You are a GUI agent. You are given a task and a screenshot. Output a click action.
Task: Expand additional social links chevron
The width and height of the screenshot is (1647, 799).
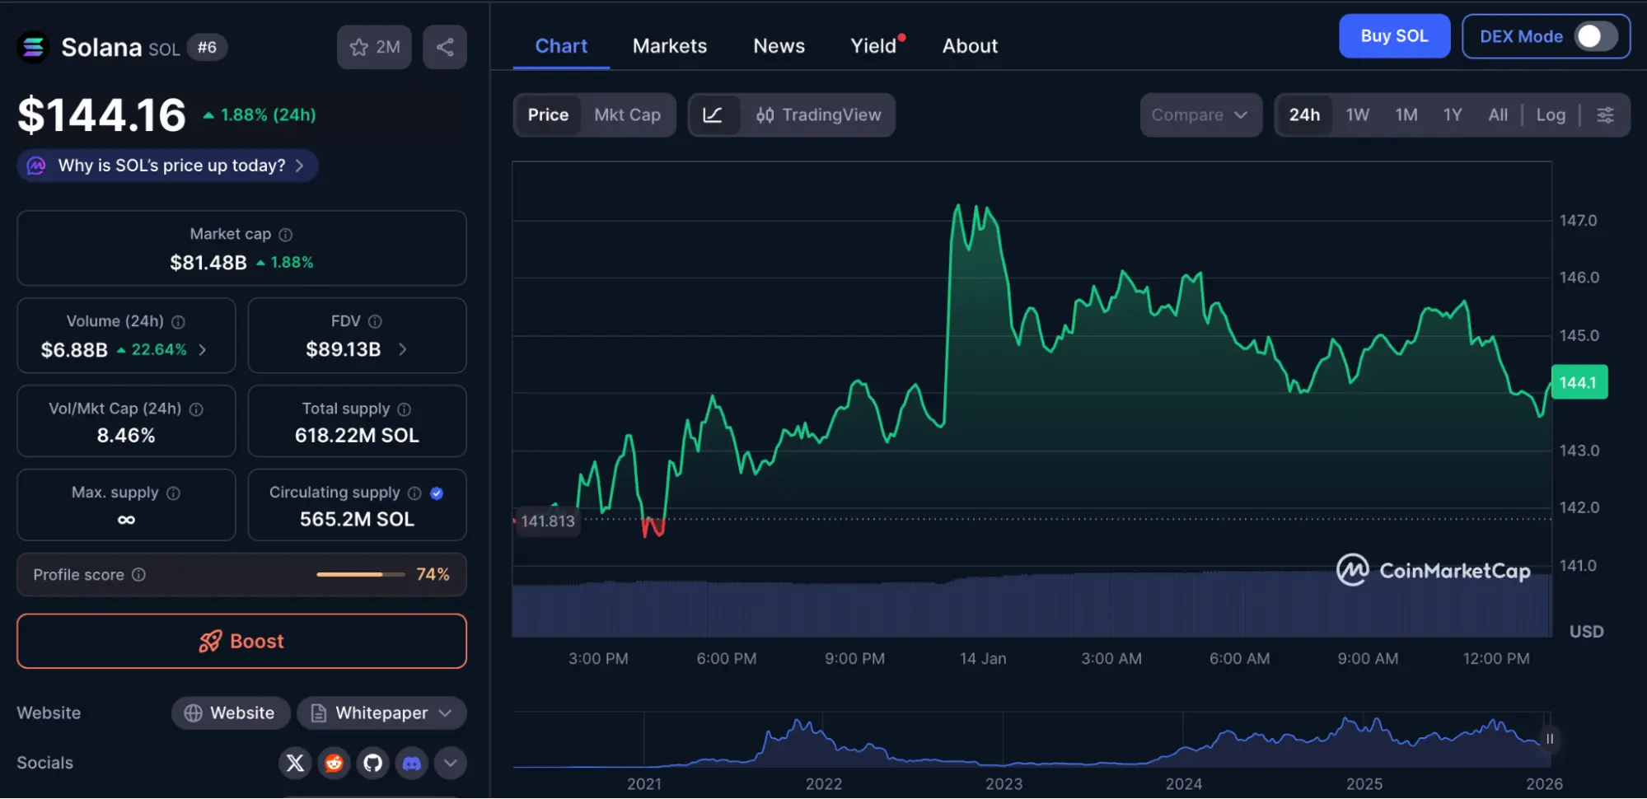click(450, 763)
